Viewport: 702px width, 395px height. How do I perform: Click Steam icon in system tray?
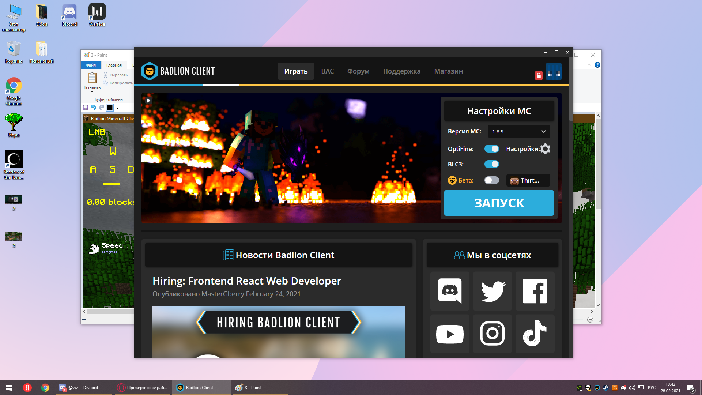coord(606,388)
